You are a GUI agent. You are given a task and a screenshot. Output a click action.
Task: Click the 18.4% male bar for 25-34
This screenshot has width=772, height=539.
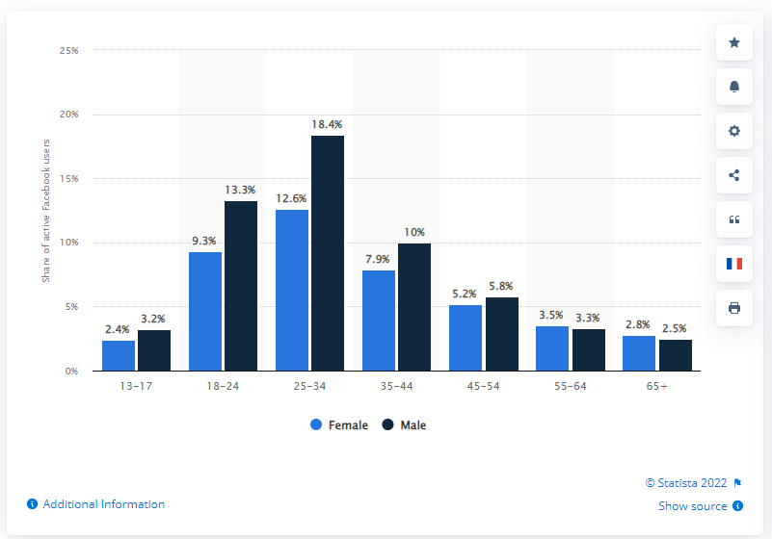pos(328,253)
